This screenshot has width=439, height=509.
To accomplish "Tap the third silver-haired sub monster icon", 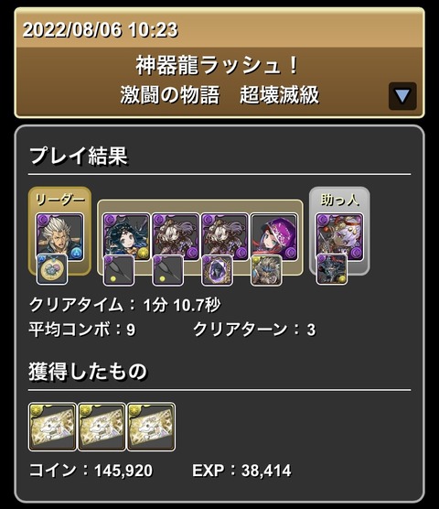I will [225, 237].
